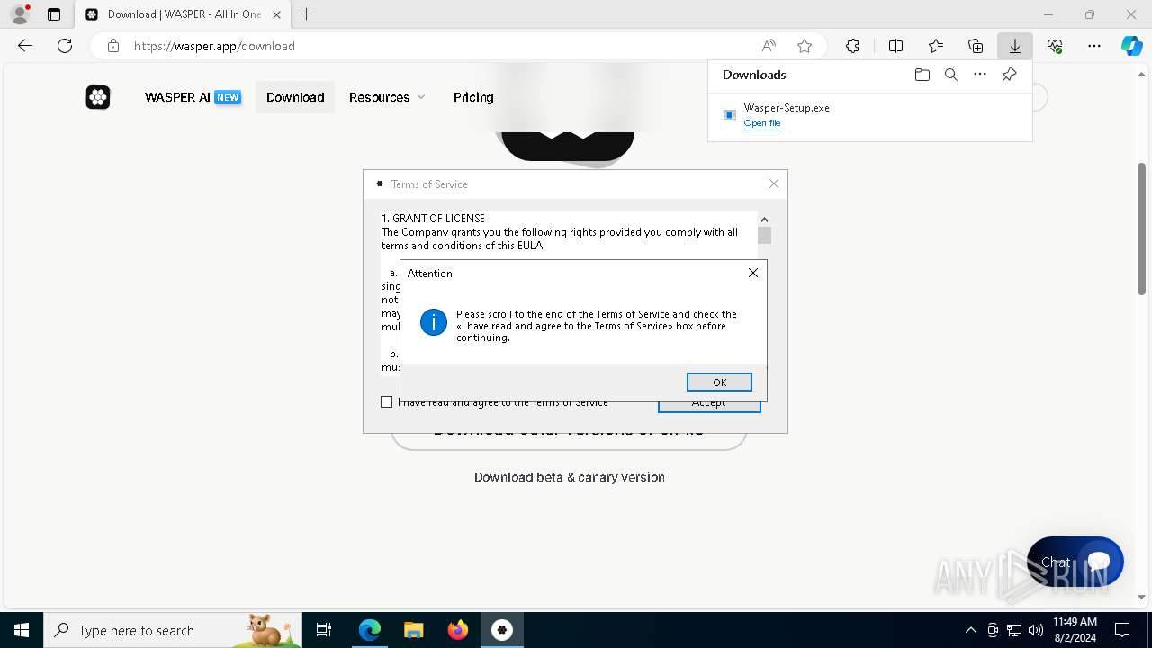Expand the Resources dropdown

[x=387, y=97]
